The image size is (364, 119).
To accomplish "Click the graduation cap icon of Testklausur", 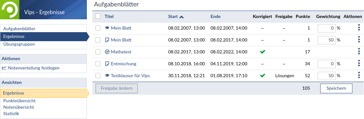I will [107, 76].
